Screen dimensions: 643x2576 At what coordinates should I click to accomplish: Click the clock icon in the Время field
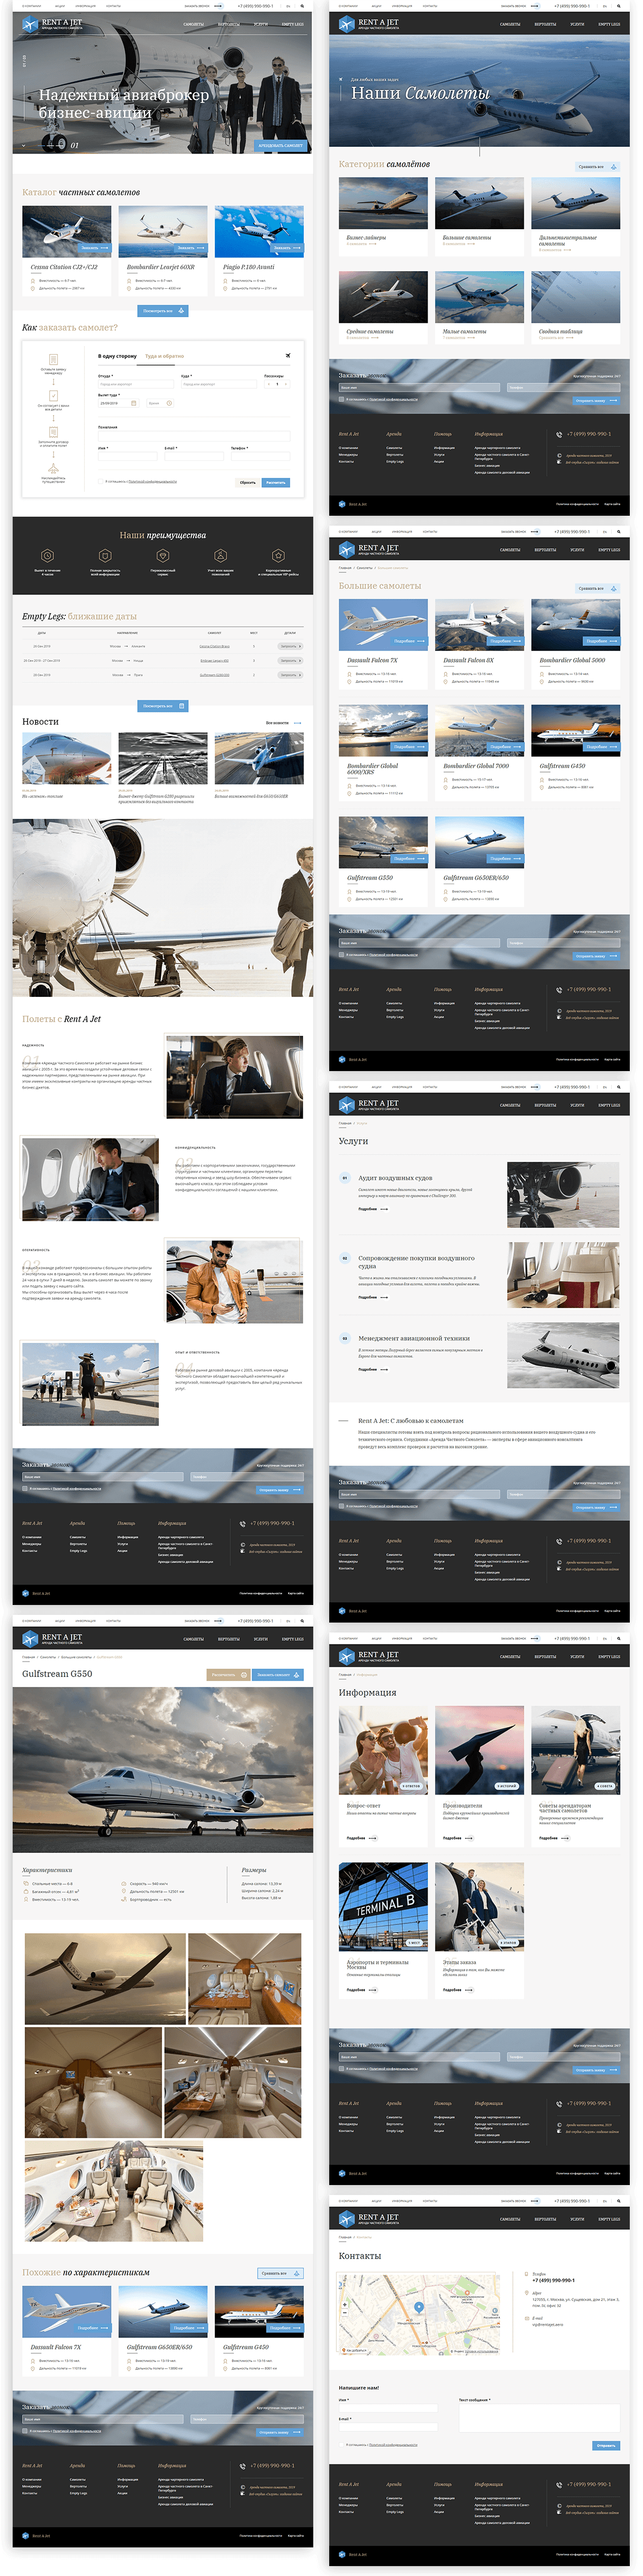pyautogui.click(x=169, y=403)
